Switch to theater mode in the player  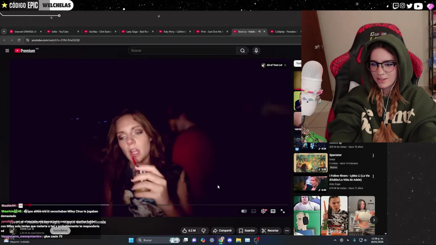click(x=273, y=211)
